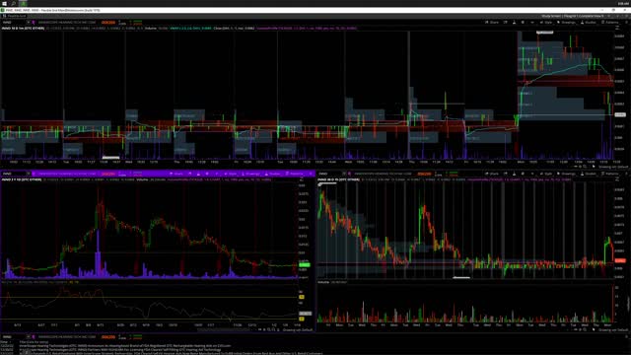Open the bottom-left chart symbol dropdown arrow

point(28,174)
